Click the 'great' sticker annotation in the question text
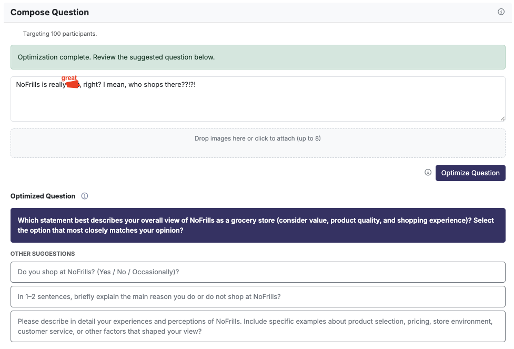This screenshot has height=349, width=514. [x=69, y=82]
